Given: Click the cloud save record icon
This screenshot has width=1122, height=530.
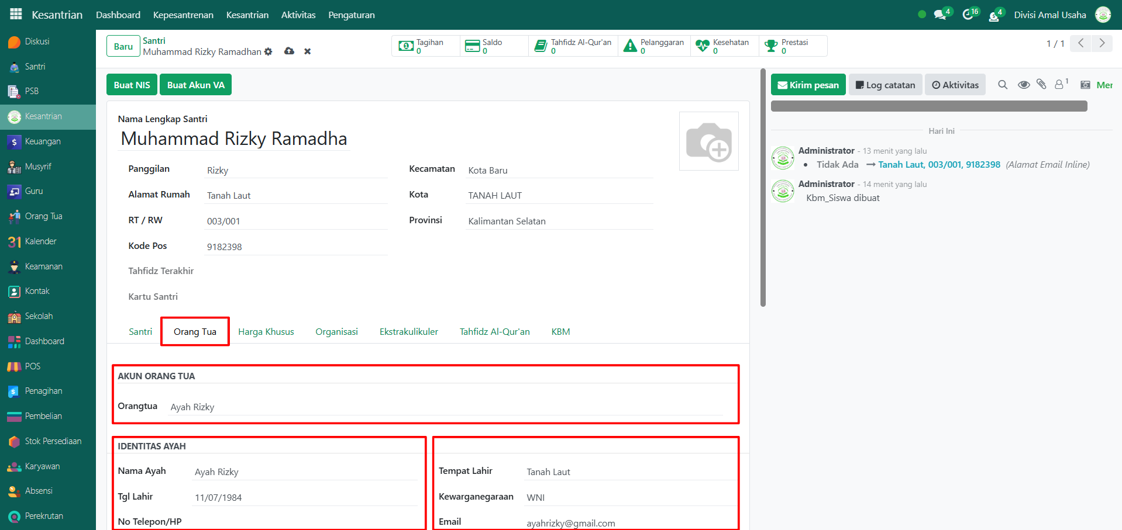Looking at the screenshot, I should 289,51.
